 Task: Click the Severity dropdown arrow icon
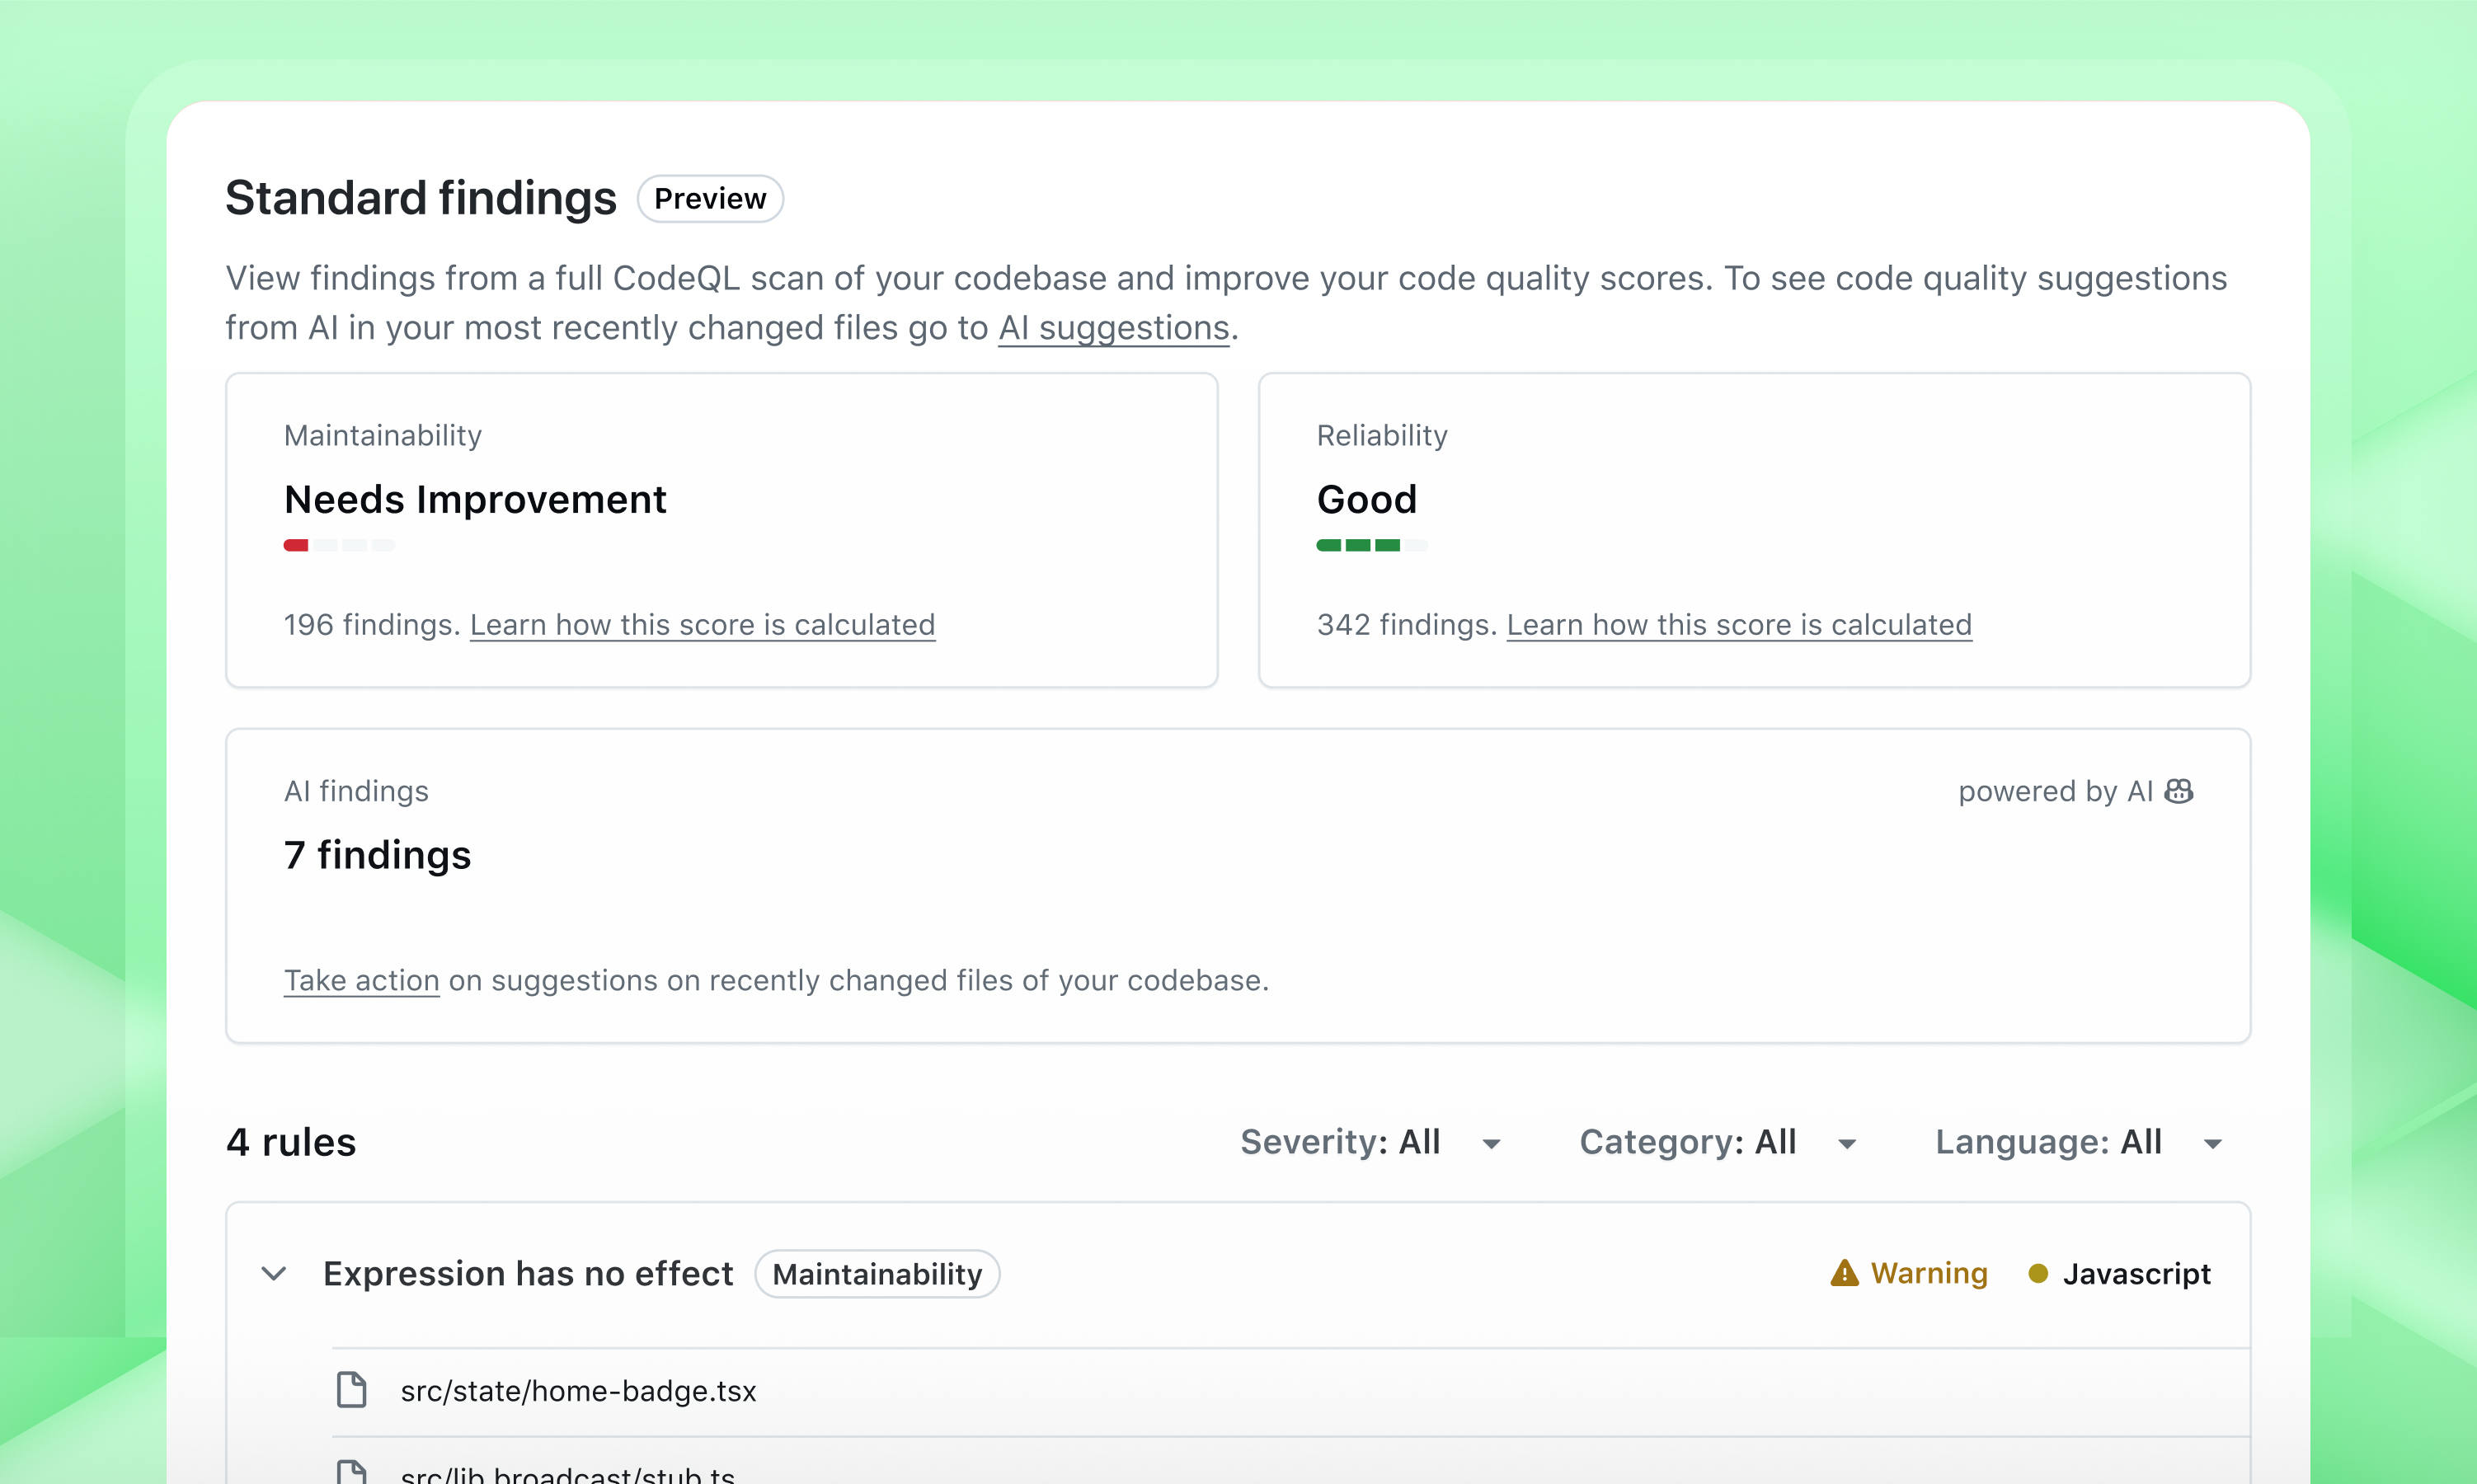pyautogui.click(x=1489, y=1143)
